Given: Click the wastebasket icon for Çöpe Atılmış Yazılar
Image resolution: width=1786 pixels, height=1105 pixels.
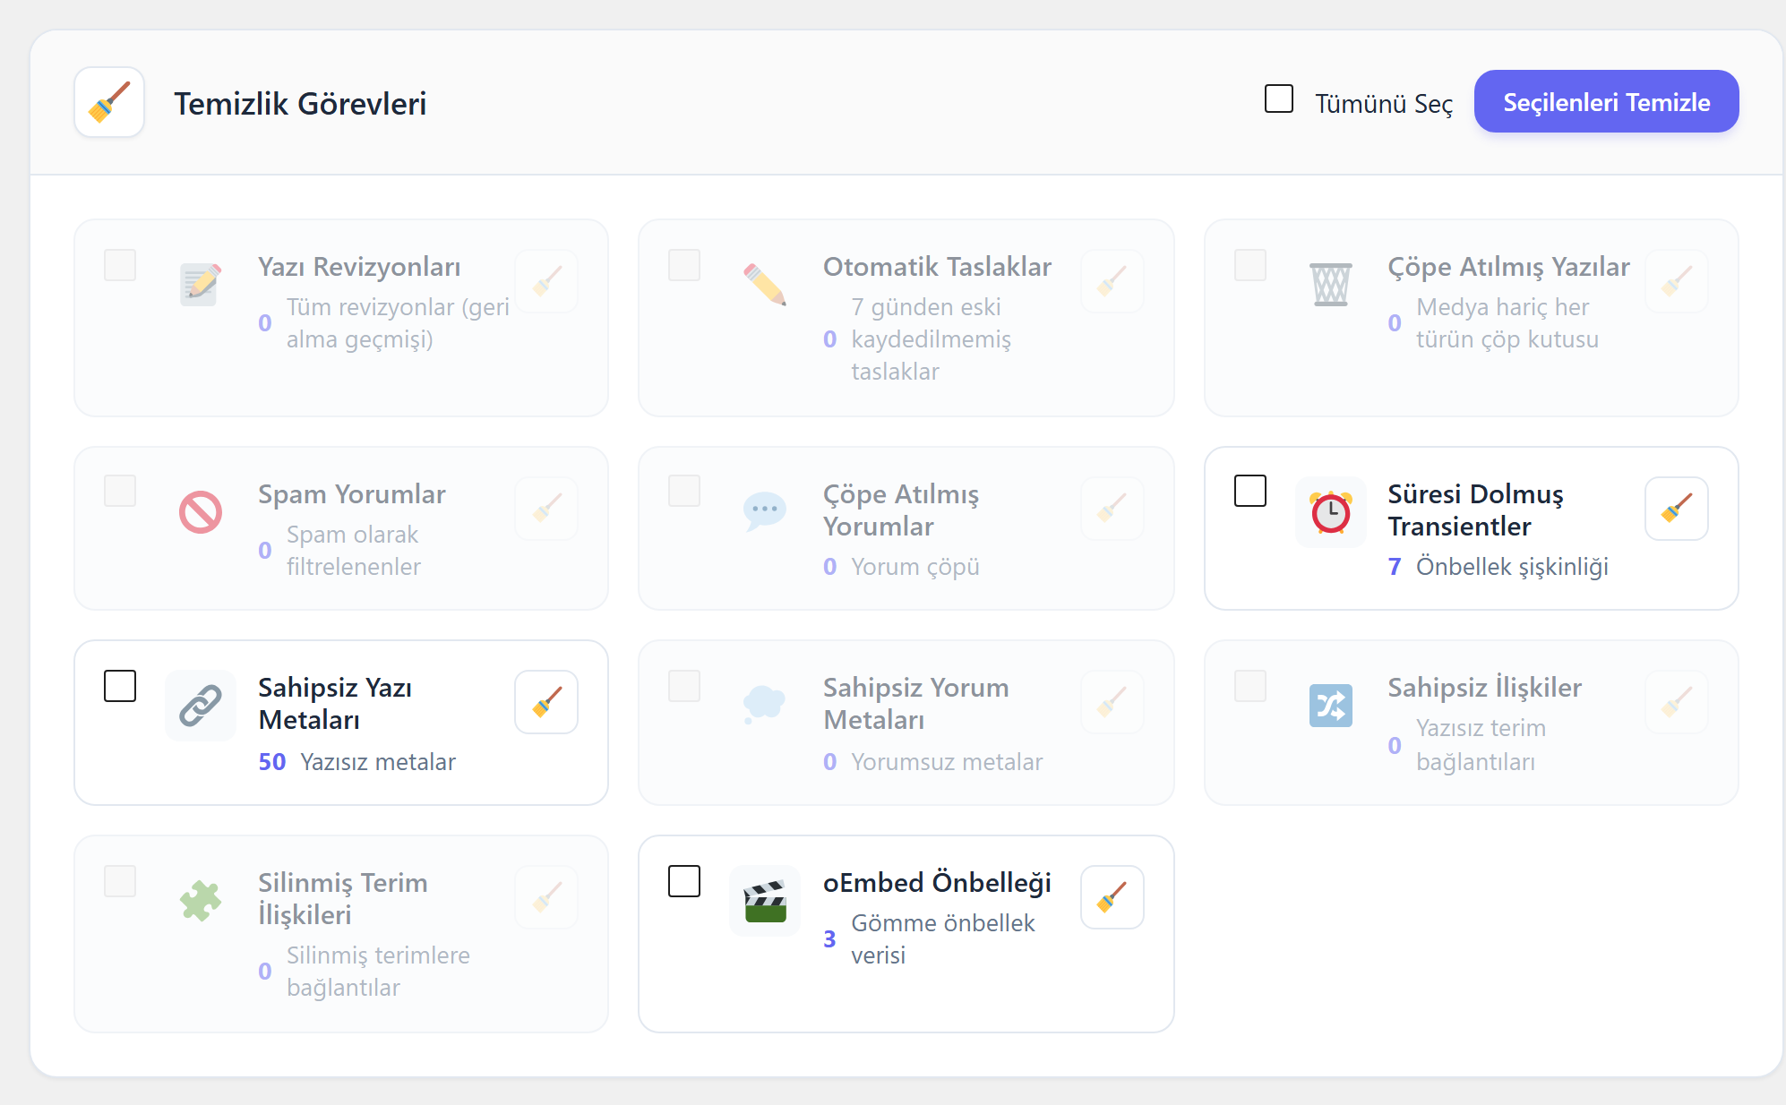Looking at the screenshot, I should pos(1331,285).
